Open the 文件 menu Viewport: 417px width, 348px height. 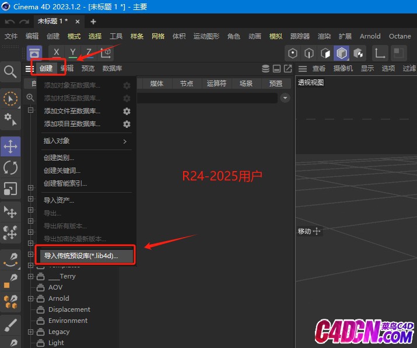11,36
